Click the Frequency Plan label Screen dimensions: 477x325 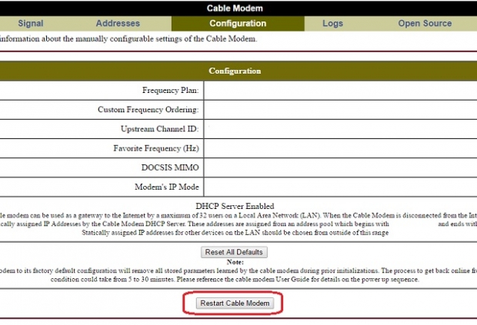(170, 90)
